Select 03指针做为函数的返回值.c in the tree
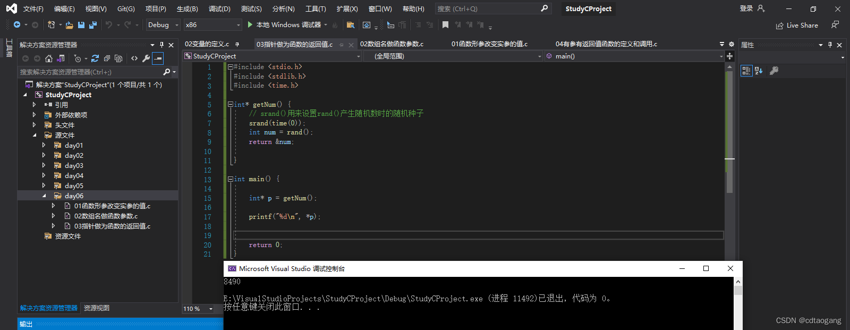The height and width of the screenshot is (330, 850). point(112,226)
